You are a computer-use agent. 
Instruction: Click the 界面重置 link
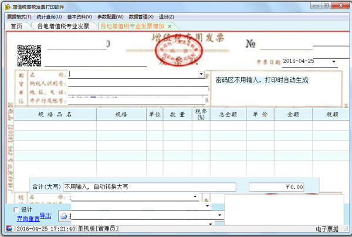click(28, 218)
